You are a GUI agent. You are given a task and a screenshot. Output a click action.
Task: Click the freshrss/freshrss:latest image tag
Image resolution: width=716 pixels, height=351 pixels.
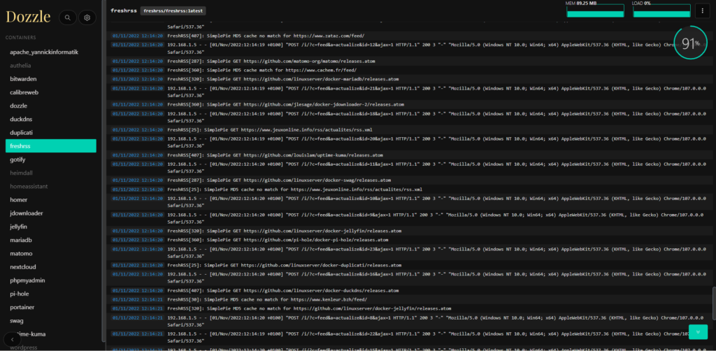point(173,10)
